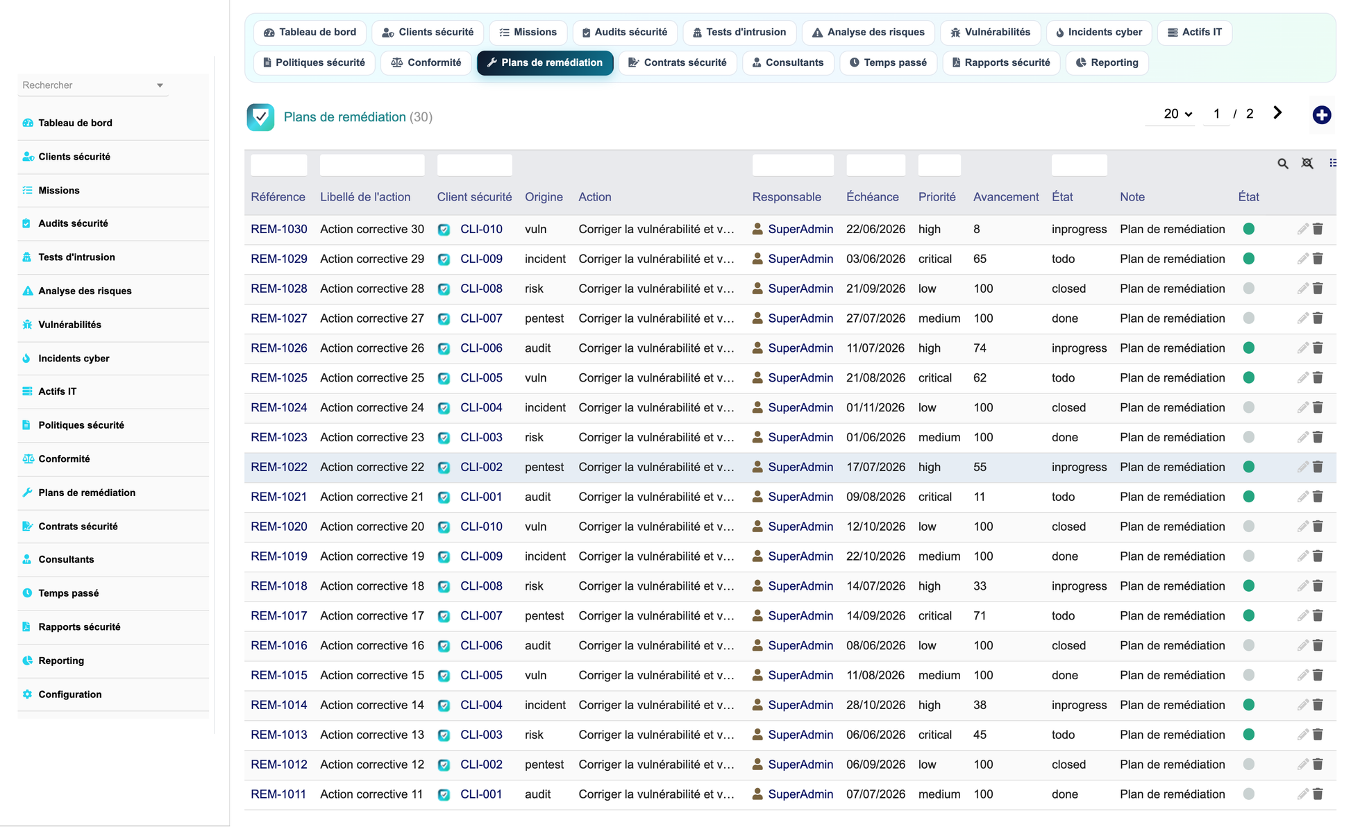Open the Tests d'intrusion tab

tap(739, 33)
